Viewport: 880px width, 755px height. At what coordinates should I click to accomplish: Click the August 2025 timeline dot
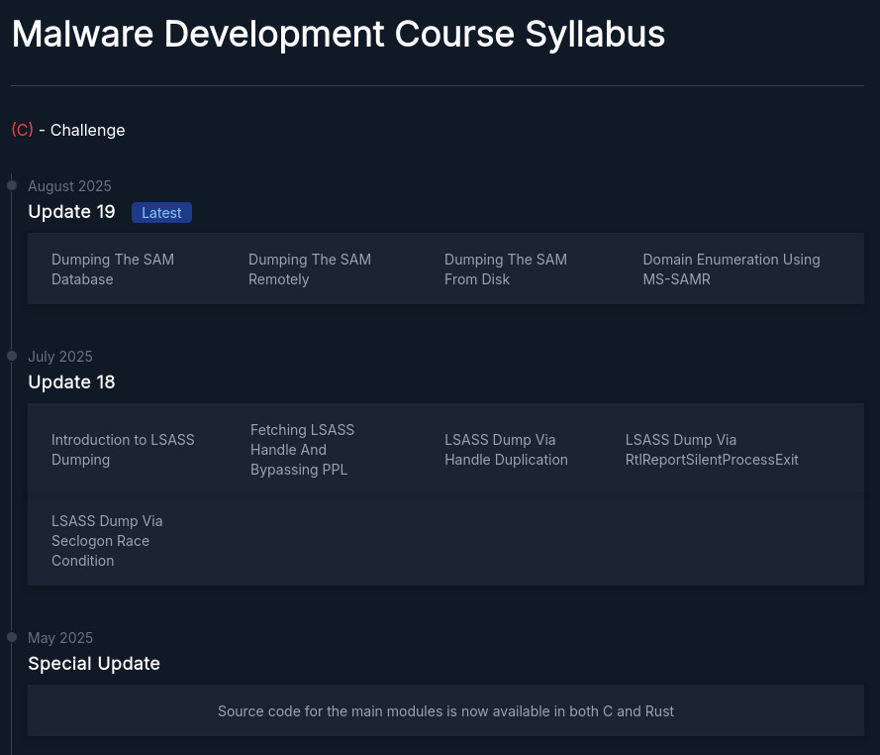12,185
